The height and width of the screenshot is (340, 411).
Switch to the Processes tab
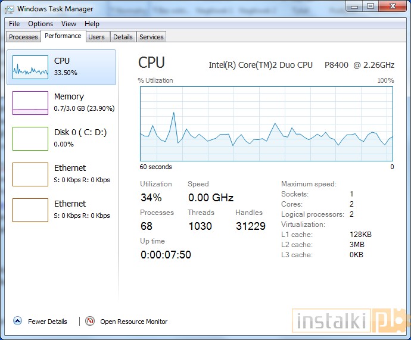click(23, 37)
